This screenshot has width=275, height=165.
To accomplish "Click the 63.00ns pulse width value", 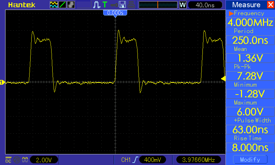I will tap(250, 130).
